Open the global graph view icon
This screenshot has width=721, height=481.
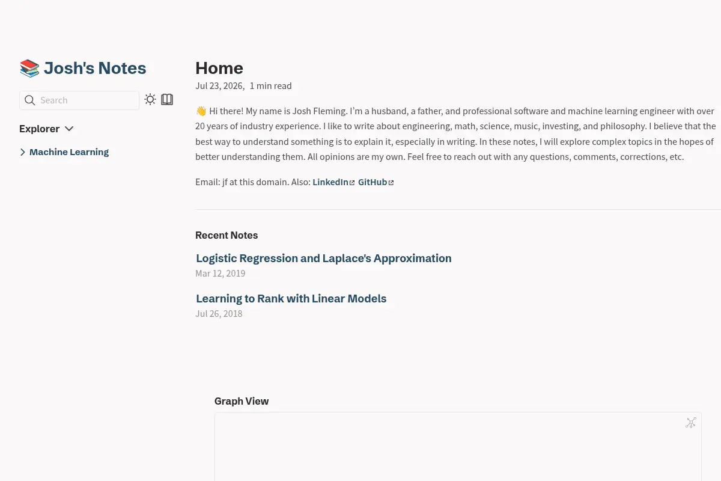(x=691, y=423)
